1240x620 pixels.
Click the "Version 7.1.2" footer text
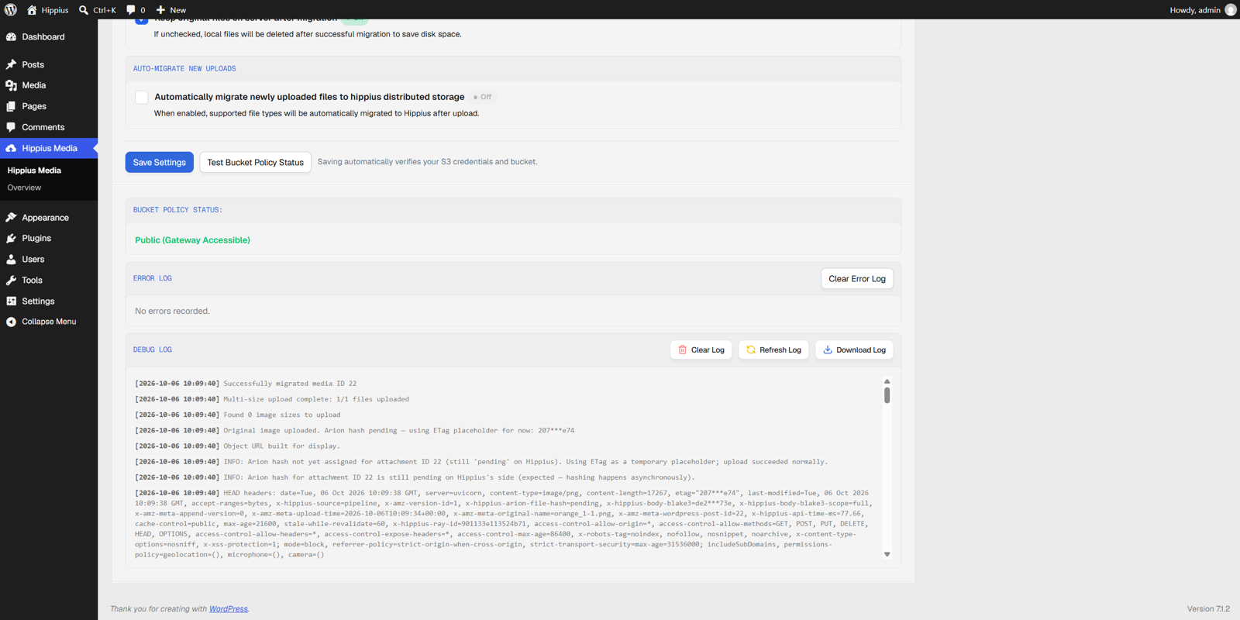click(x=1209, y=609)
